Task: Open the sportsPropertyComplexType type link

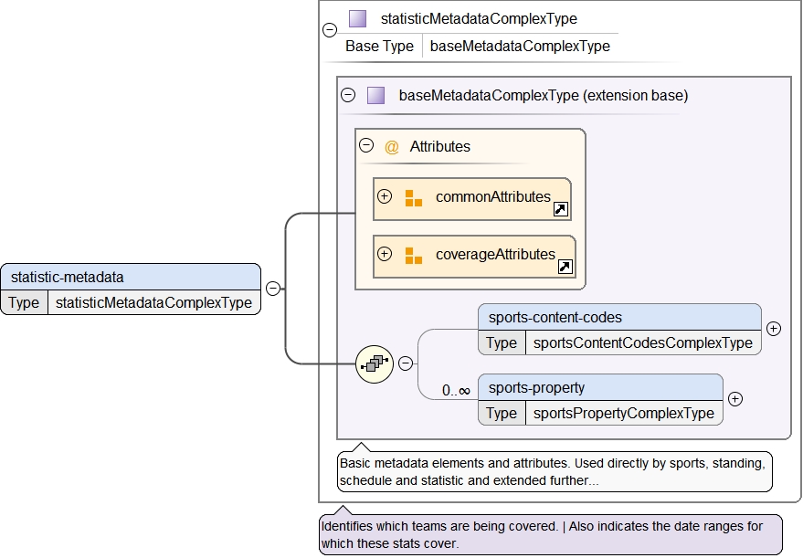Action: [x=623, y=413]
